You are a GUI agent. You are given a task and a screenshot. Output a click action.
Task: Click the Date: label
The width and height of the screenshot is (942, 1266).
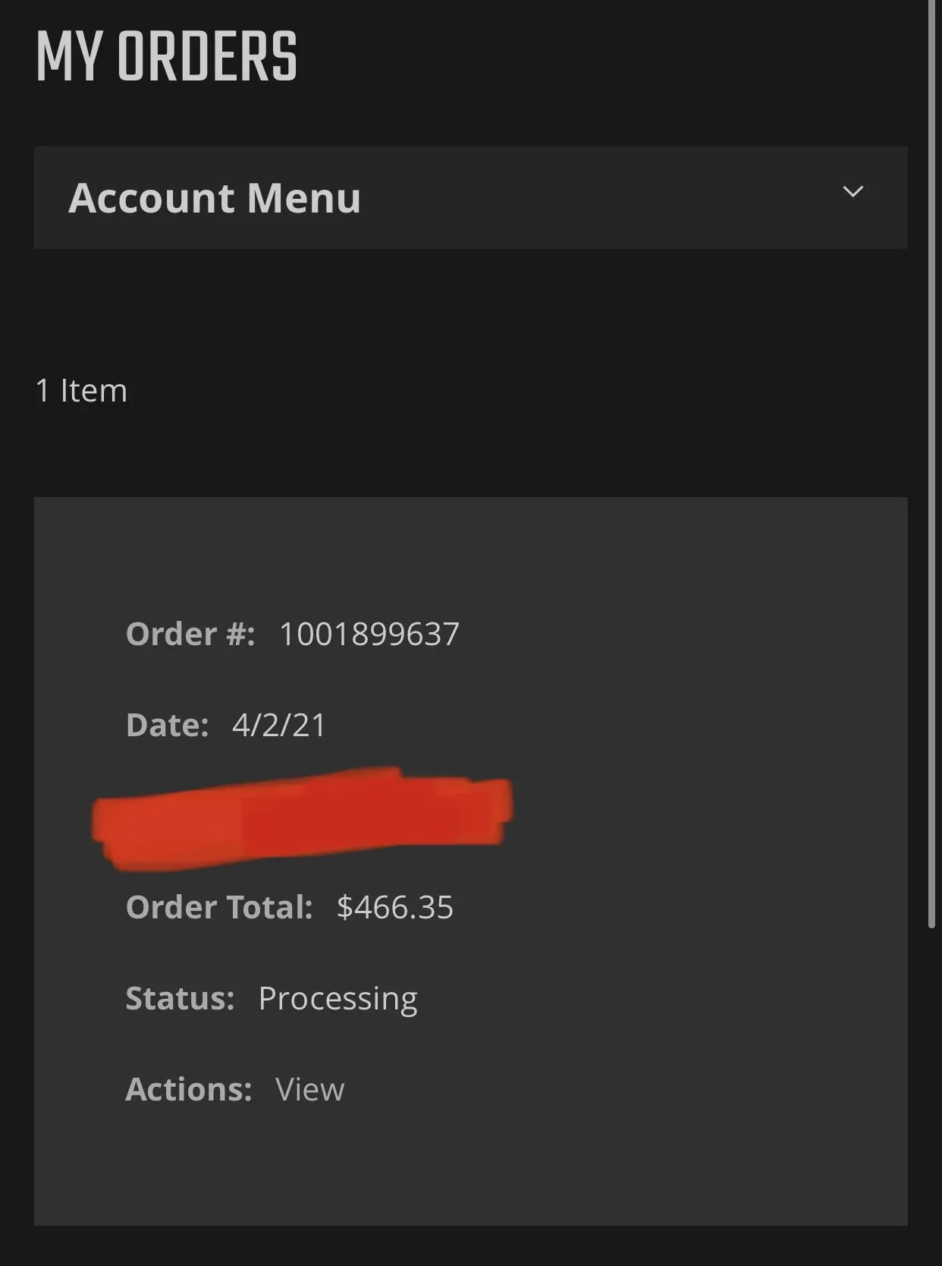click(x=167, y=725)
